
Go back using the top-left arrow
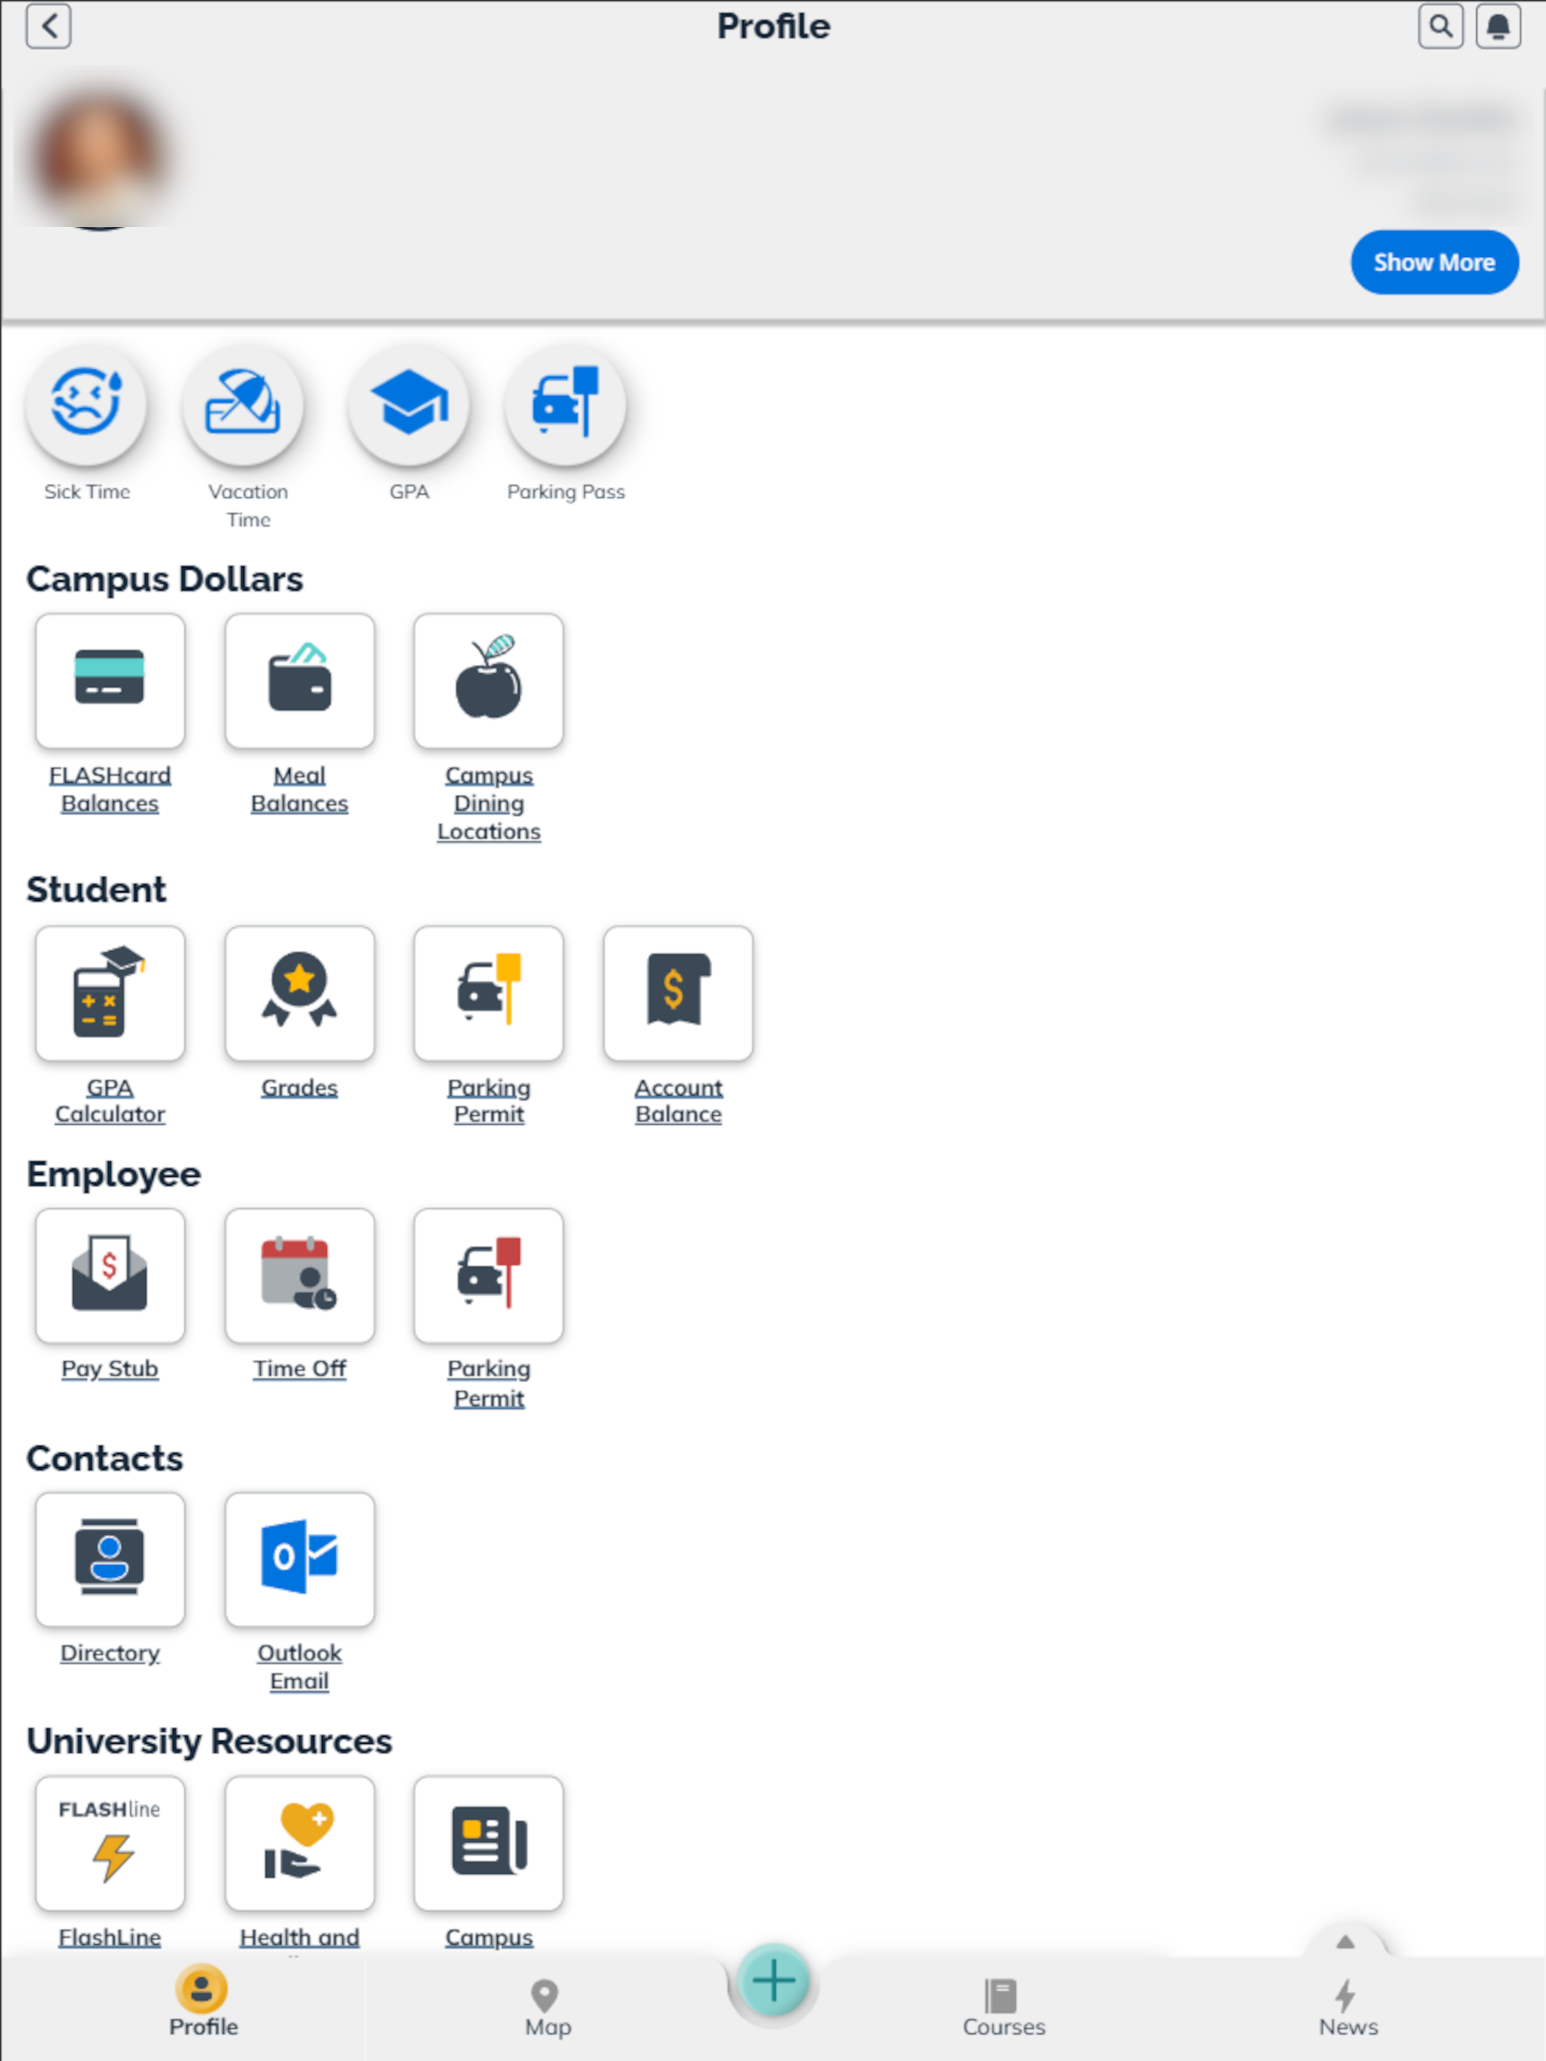click(x=49, y=26)
